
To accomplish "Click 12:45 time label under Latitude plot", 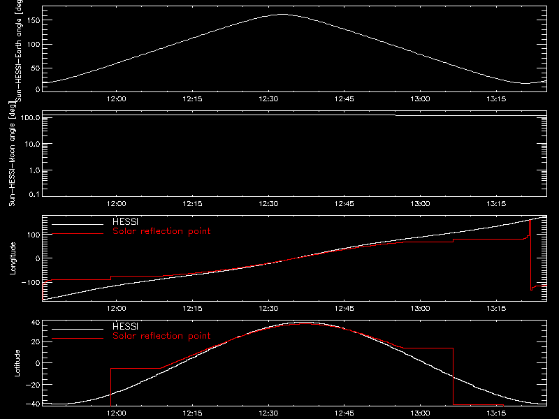I will click(x=344, y=413).
